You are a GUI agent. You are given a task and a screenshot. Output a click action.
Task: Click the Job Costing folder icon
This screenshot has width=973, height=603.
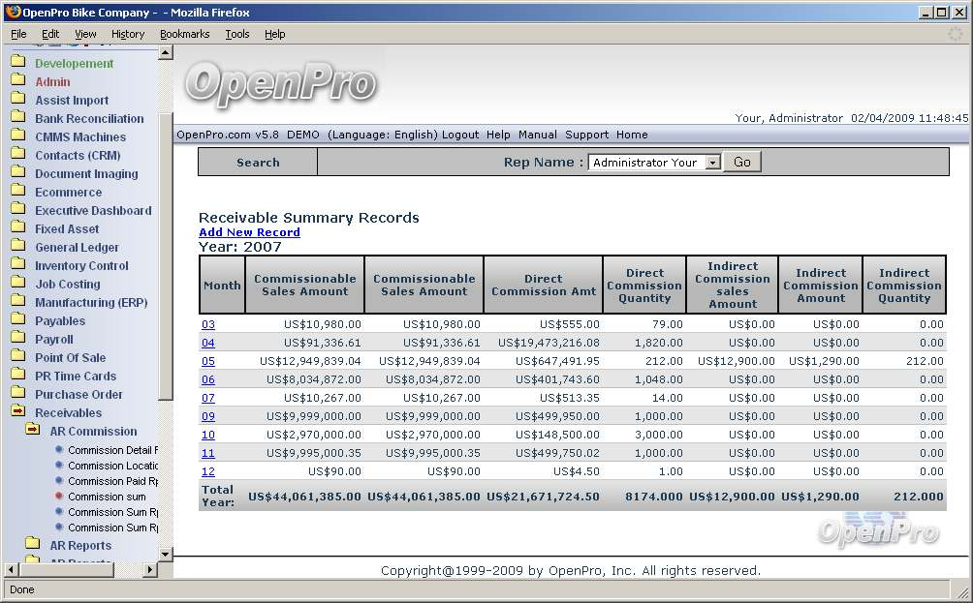(17, 284)
